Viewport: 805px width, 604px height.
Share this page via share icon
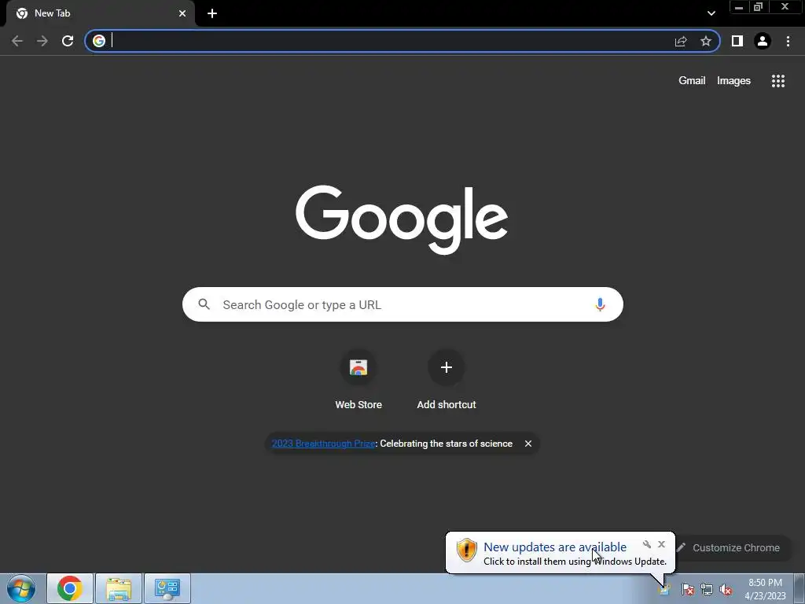coord(681,41)
